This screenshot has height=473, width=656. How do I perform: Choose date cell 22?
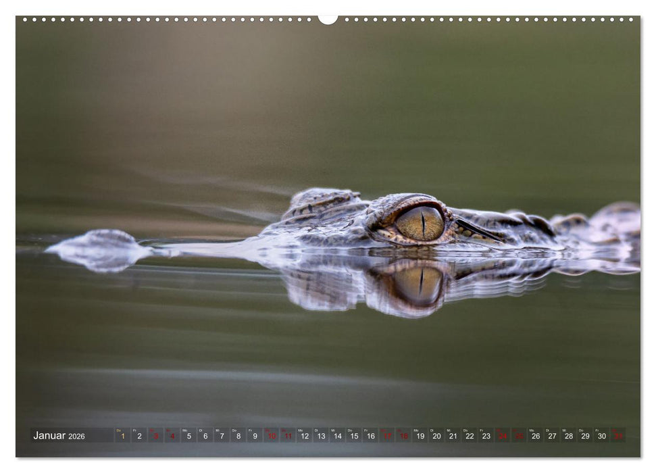470,436
